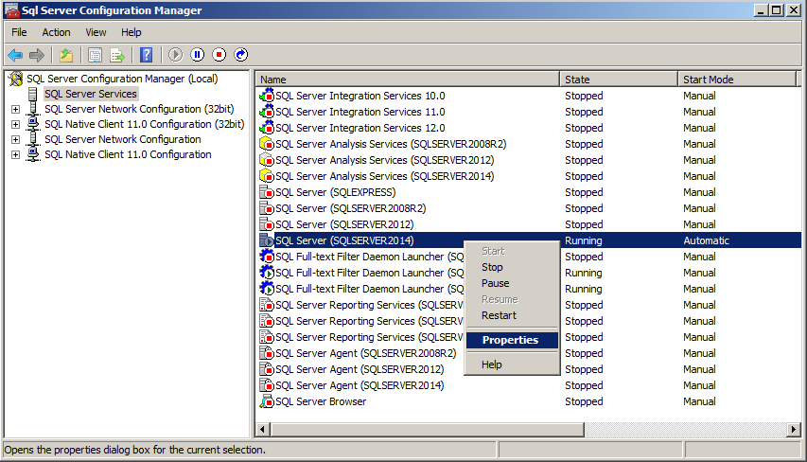Click the Analysis Services SQLSERVER2012 icon
Screen dimensions: 807x462
click(x=267, y=160)
